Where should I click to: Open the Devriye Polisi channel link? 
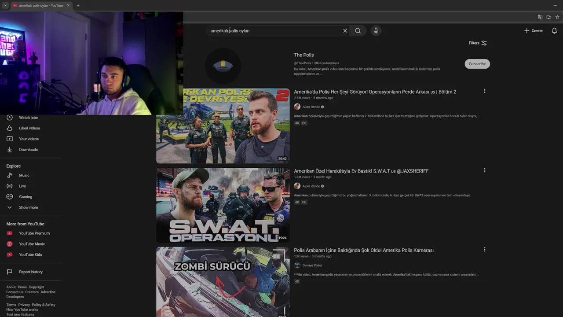click(x=312, y=265)
